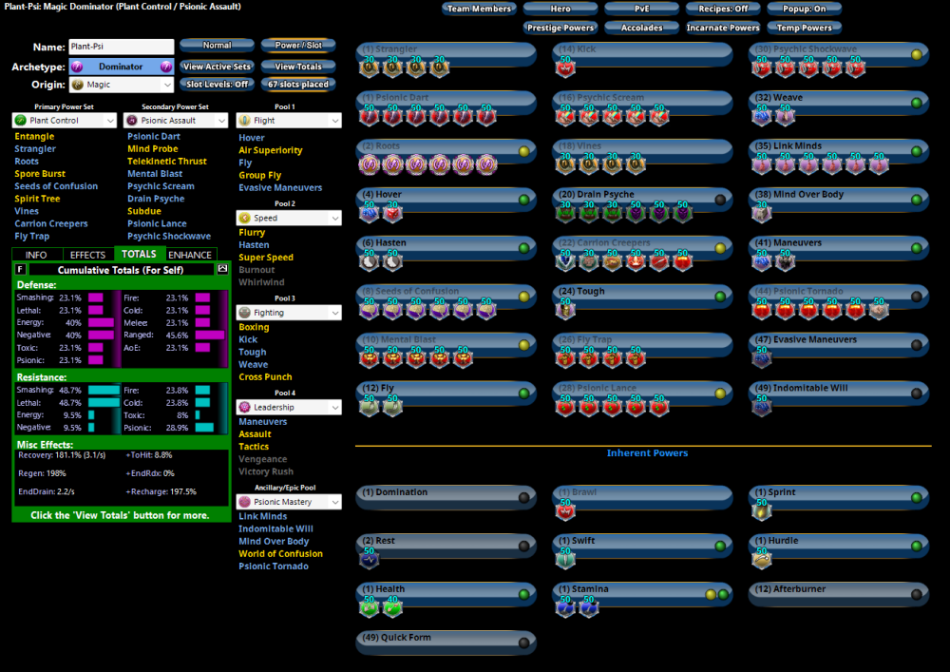Image resolution: width=950 pixels, height=672 pixels.
Task: Click the enhancement slot under Tough
Action: click(565, 310)
